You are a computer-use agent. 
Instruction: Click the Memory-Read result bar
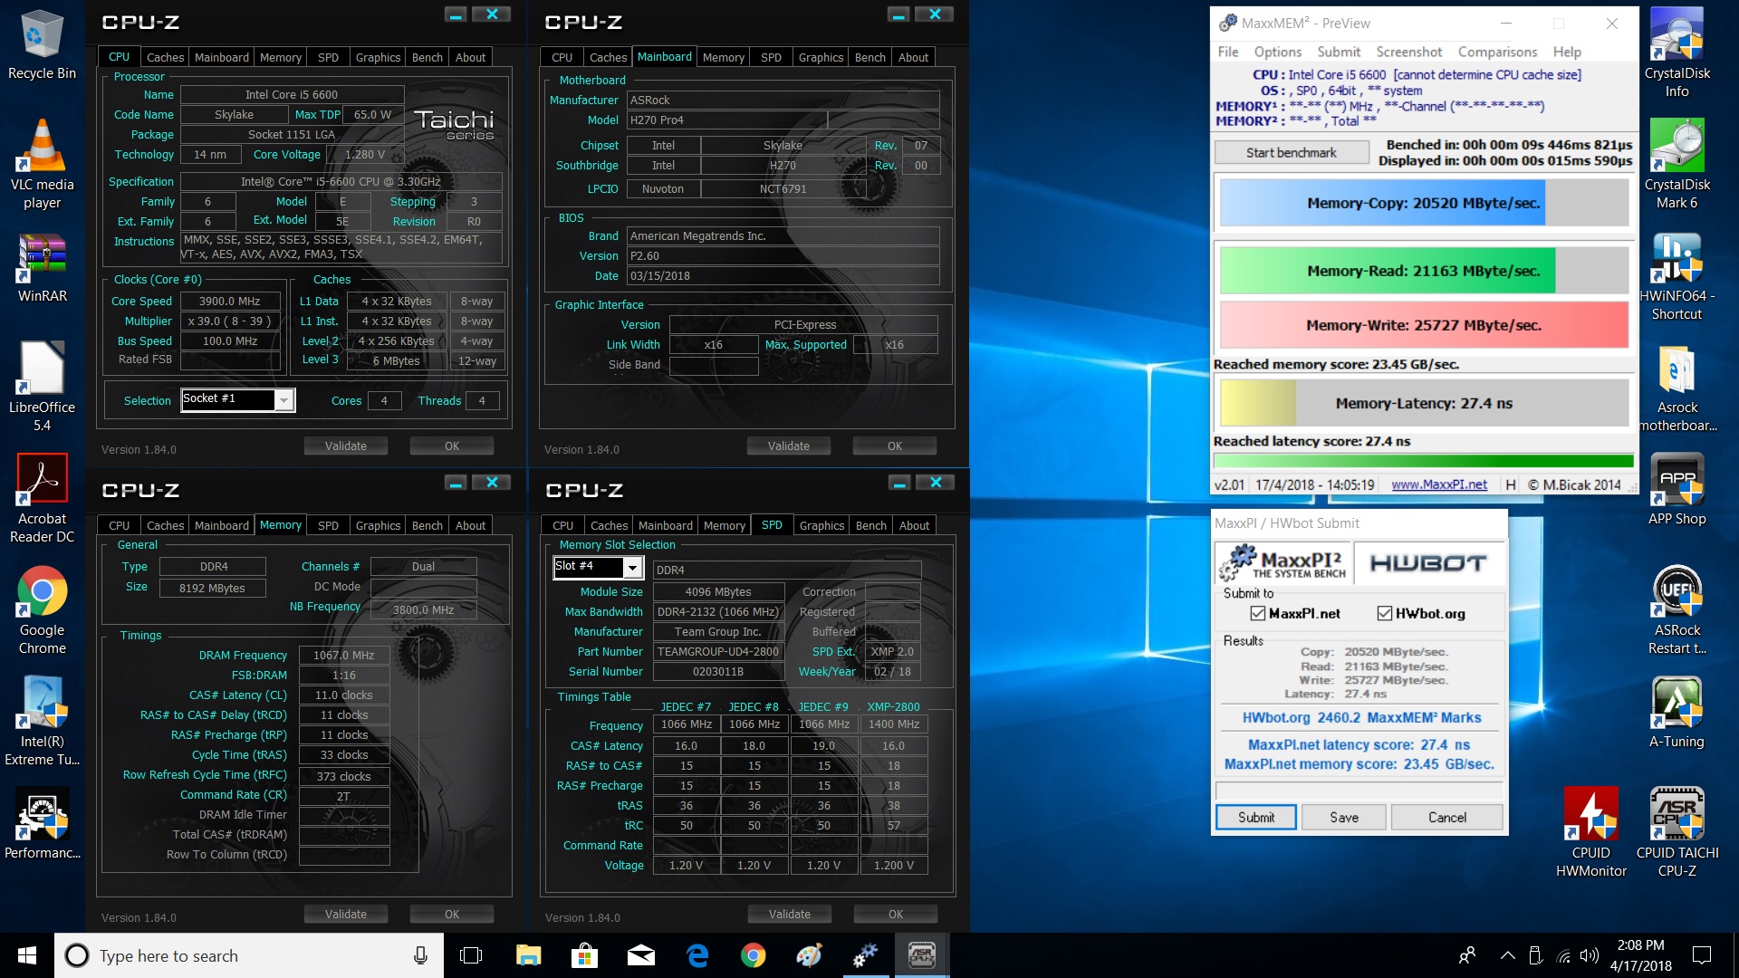[x=1423, y=271]
